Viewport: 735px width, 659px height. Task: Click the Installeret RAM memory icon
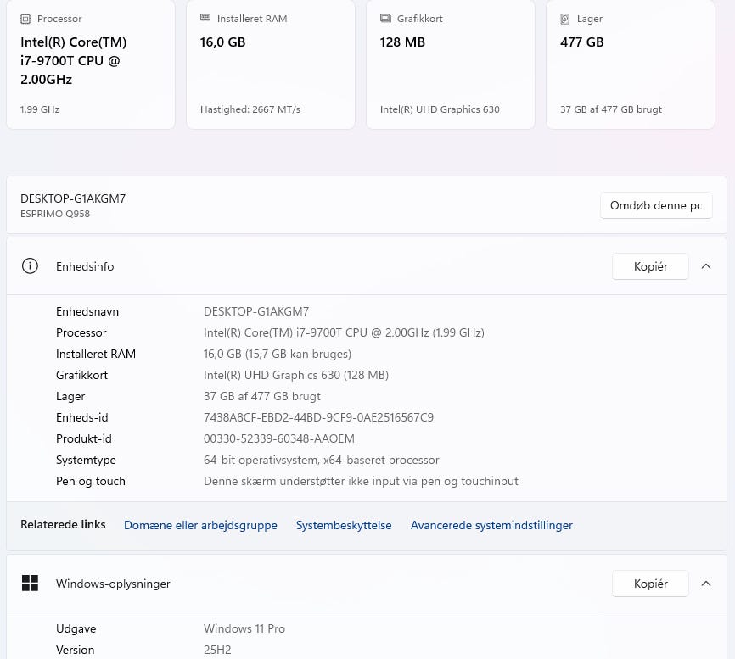(x=205, y=18)
